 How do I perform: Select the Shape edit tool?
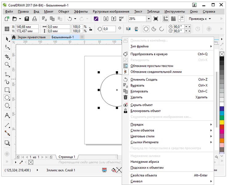7,47
